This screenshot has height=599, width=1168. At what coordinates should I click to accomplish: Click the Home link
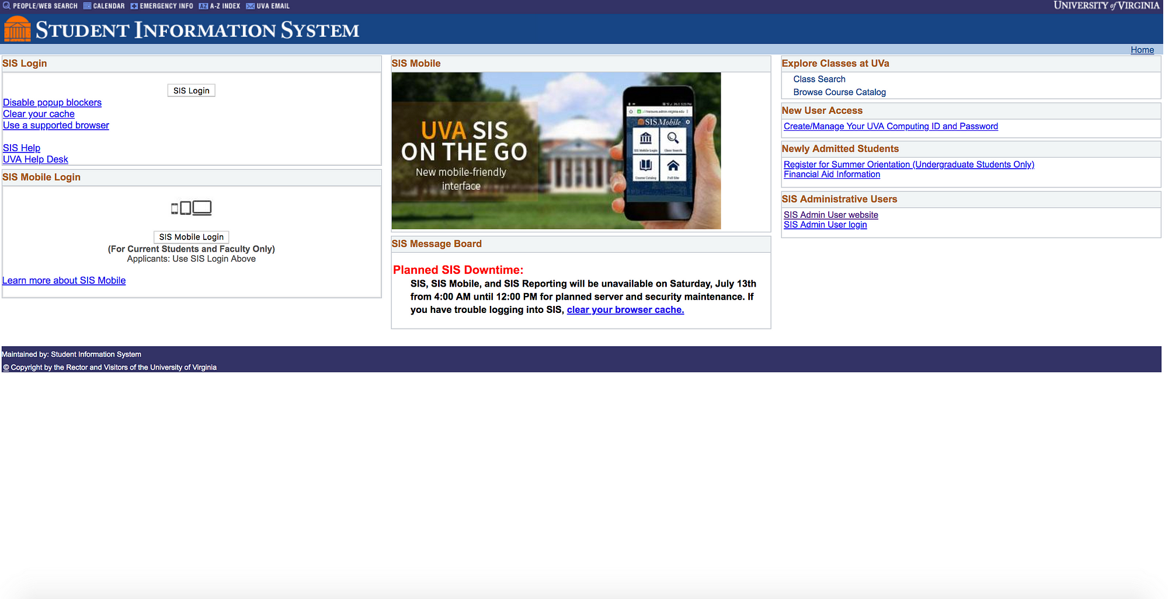(1142, 50)
